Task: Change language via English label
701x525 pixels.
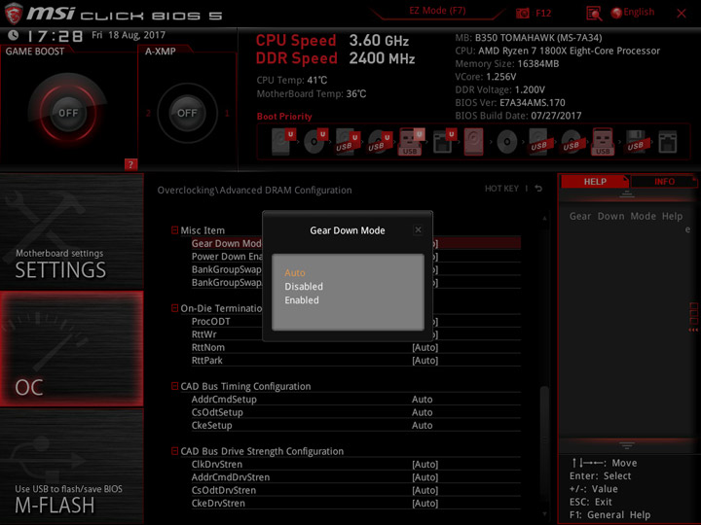Action: pyautogui.click(x=639, y=12)
